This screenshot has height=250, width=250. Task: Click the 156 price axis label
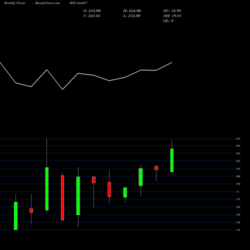pos(238,214)
